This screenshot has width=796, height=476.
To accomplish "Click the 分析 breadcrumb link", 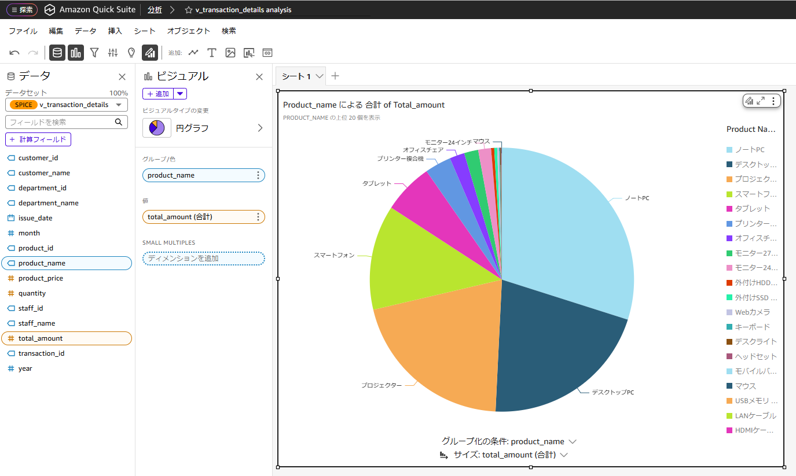I will pyautogui.click(x=155, y=10).
